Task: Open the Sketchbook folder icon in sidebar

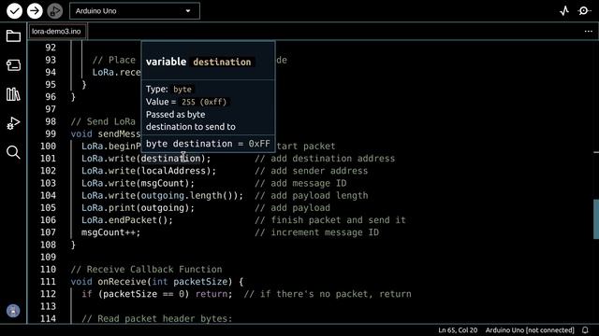Action: click(13, 36)
